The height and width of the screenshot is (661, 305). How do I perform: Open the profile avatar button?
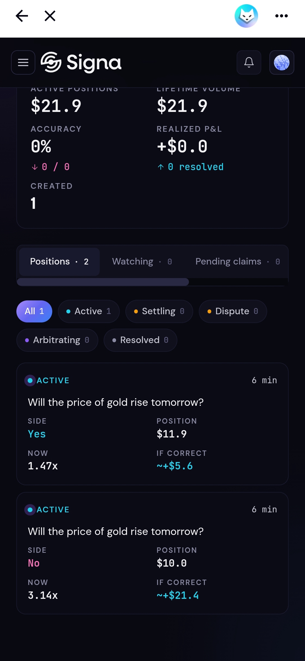pos(282,62)
